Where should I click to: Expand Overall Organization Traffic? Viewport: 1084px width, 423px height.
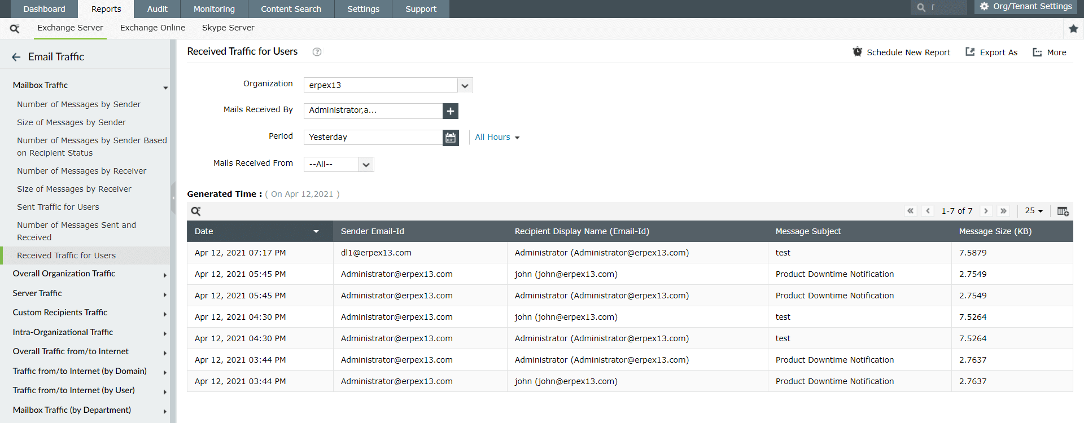[x=165, y=275]
